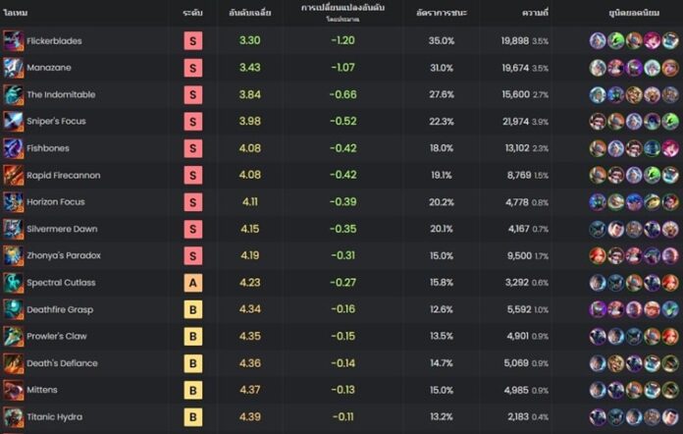Image resolution: width=683 pixels, height=434 pixels.
Task: Sort by the ระดับ tier column header
Action: click(x=192, y=13)
